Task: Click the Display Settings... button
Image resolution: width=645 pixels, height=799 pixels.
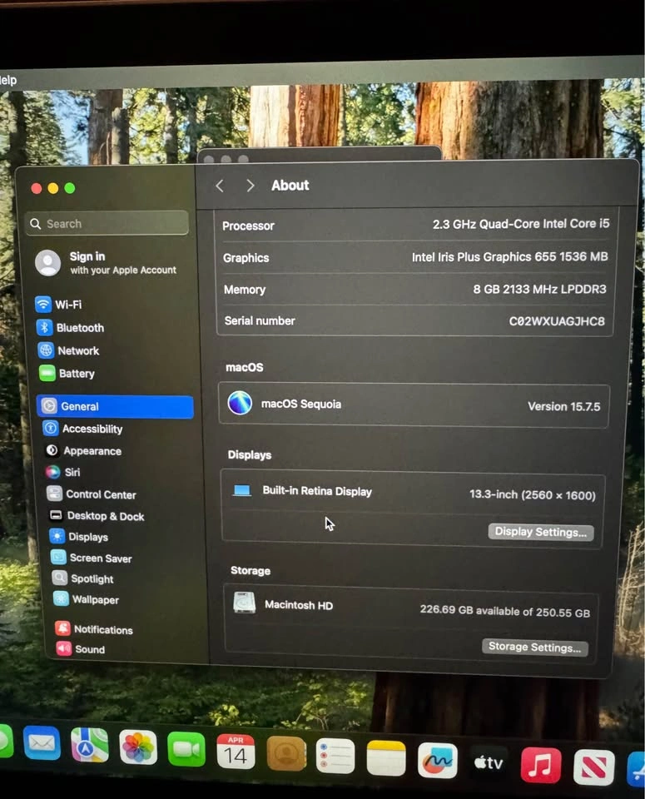Action: (541, 532)
